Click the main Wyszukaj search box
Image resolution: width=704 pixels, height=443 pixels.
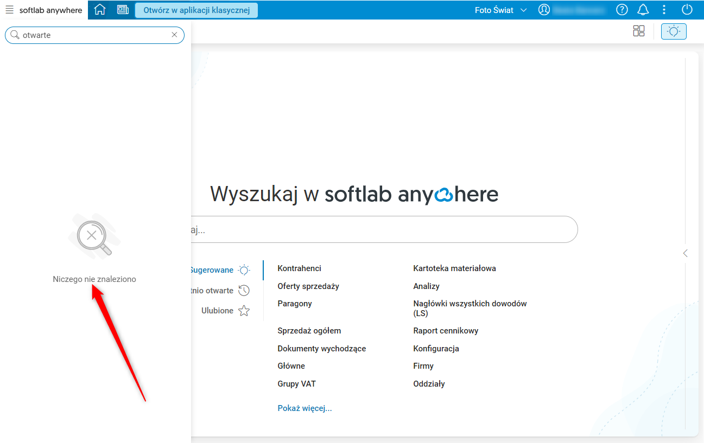384,230
